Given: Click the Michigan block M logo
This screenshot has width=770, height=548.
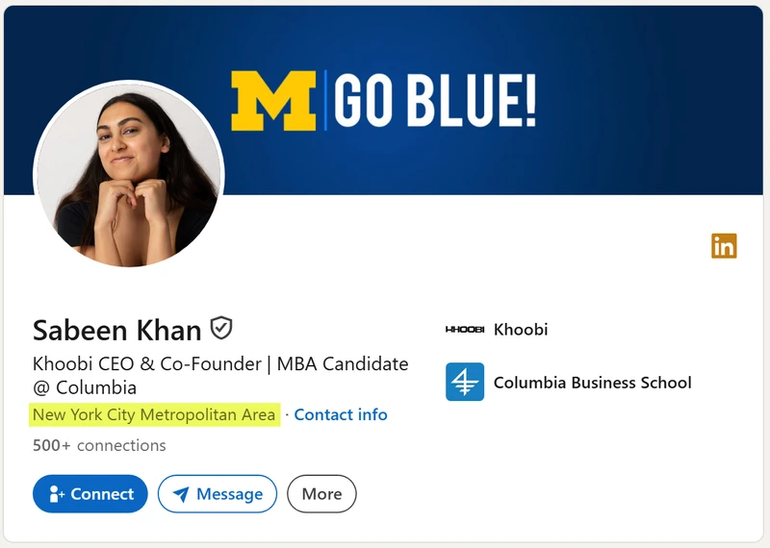Looking at the screenshot, I should [273, 101].
